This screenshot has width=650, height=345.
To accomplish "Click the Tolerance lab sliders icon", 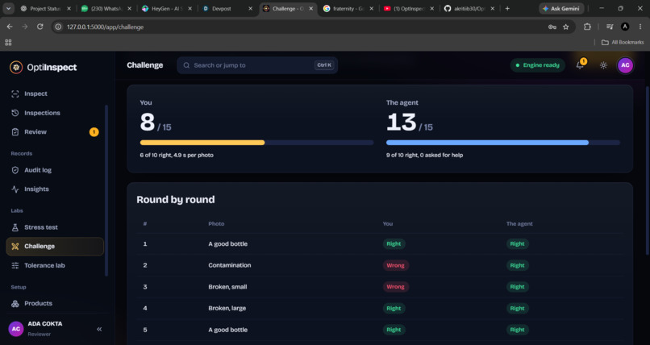I will click(15, 265).
